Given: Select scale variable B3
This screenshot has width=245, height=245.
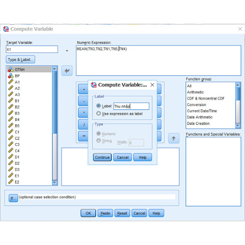Looking at the screenshot, I should coord(29,113).
